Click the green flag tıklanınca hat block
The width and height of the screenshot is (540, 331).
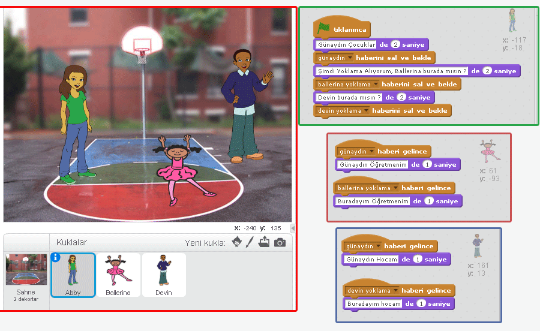341,27
